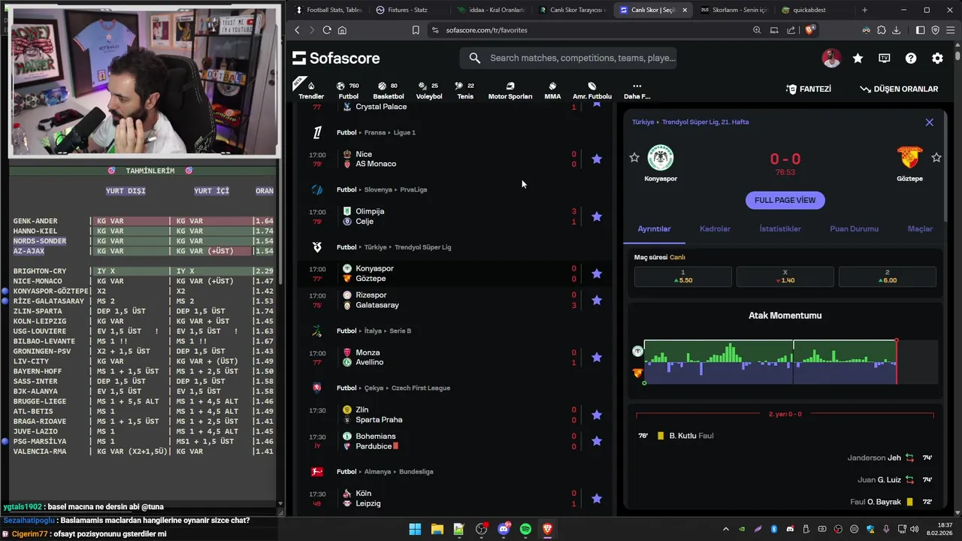
Task: Open the MMA sport category
Action: pos(552,90)
